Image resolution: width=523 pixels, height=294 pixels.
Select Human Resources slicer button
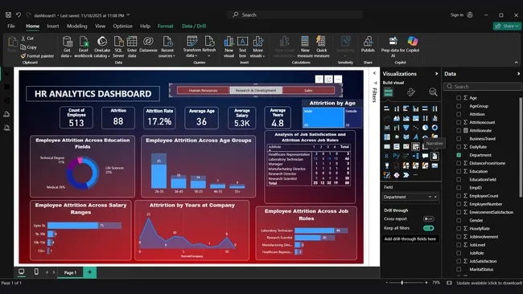(203, 90)
